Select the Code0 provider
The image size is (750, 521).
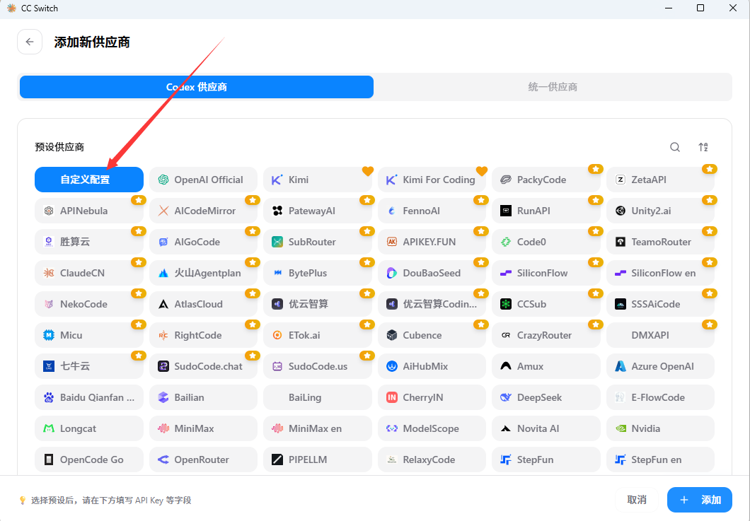(546, 242)
